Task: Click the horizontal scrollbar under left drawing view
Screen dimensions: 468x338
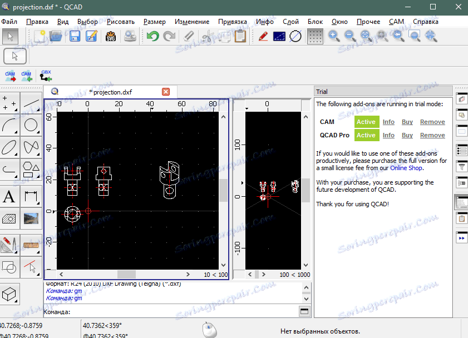Action: point(126,274)
